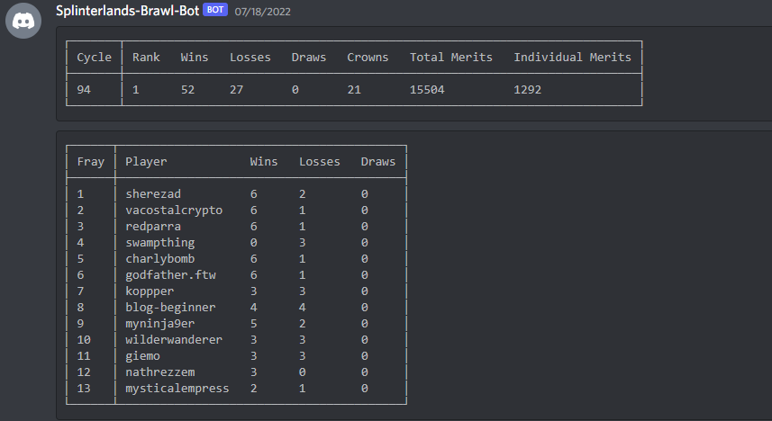Open the Splinterlands-Brawl-Bot username
This screenshot has height=421, width=772.
pyautogui.click(x=127, y=11)
